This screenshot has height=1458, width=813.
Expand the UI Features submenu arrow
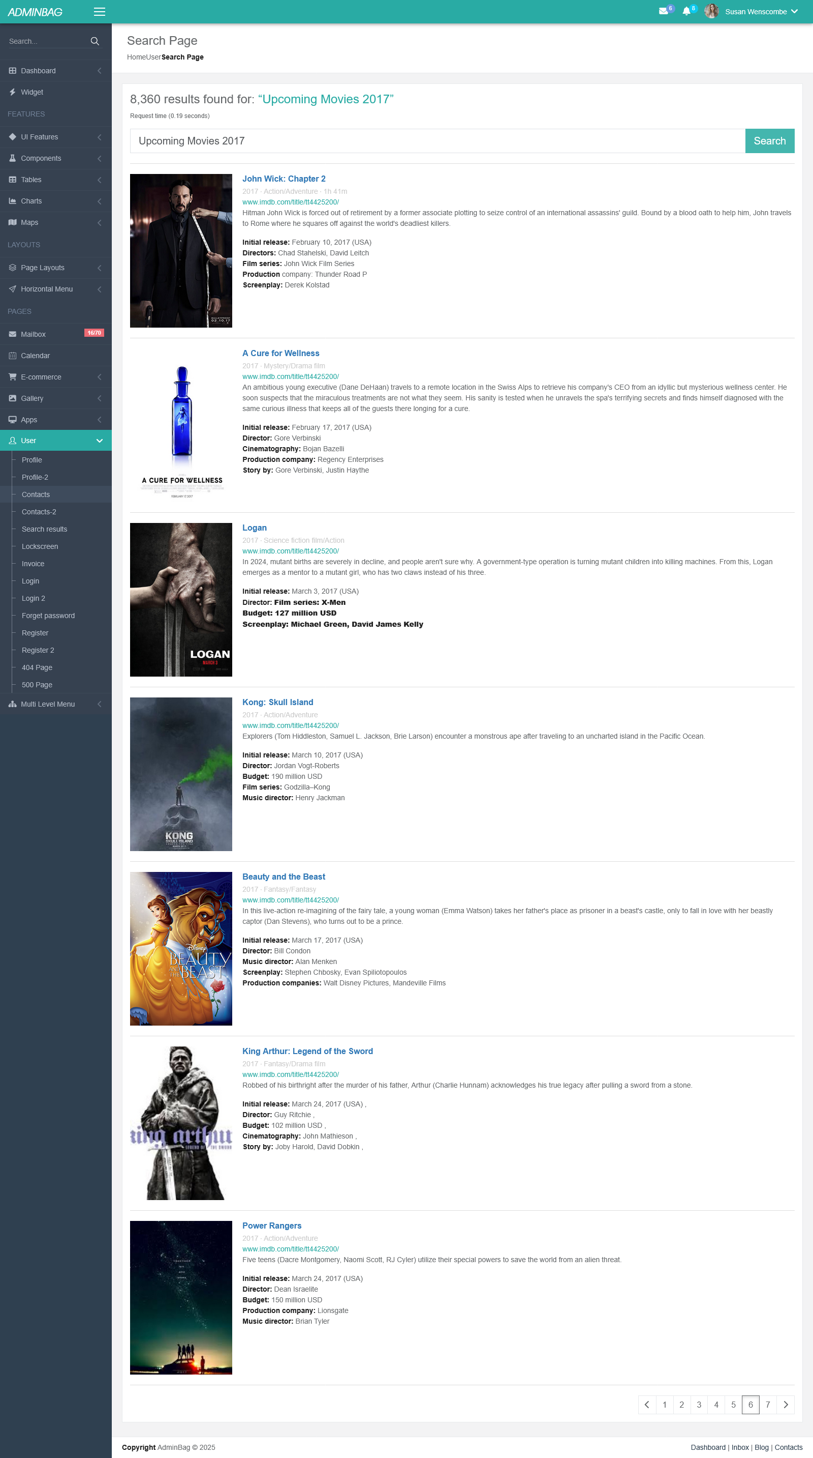point(100,137)
